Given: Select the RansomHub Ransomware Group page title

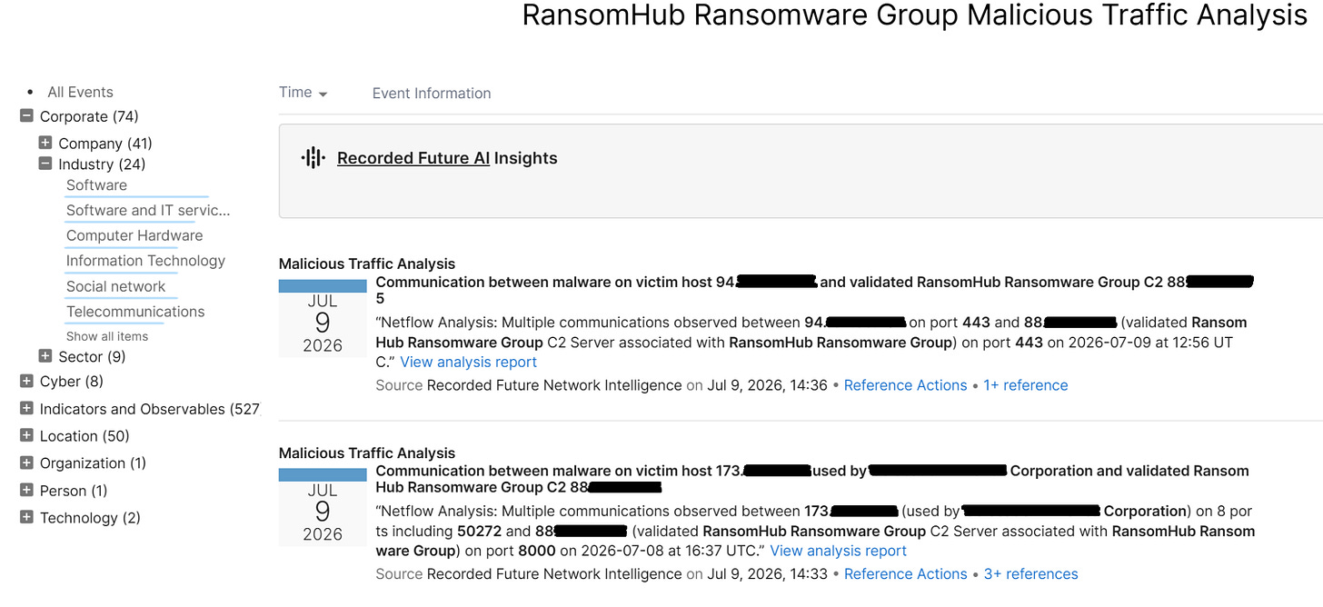Looking at the screenshot, I should coord(914,15).
